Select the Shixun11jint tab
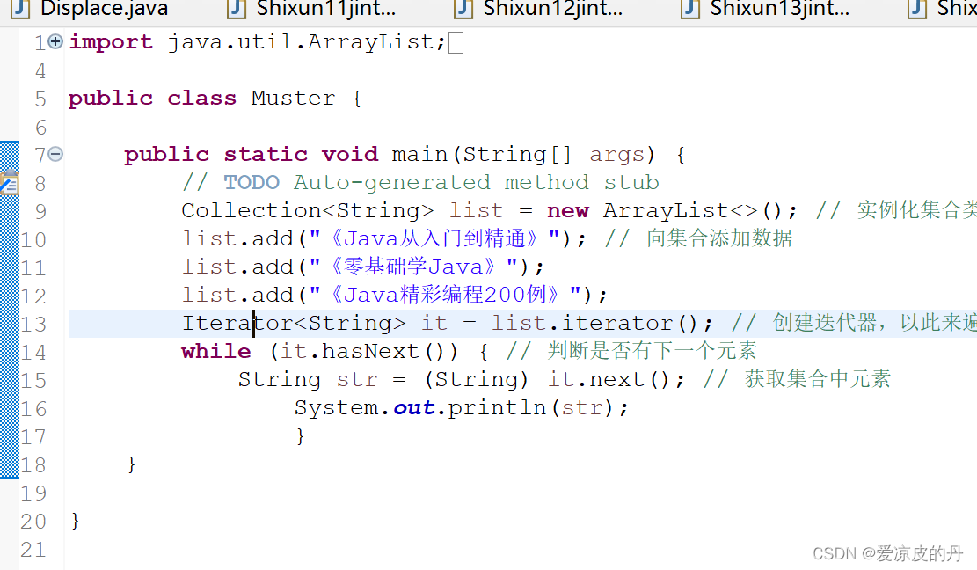 [317, 11]
